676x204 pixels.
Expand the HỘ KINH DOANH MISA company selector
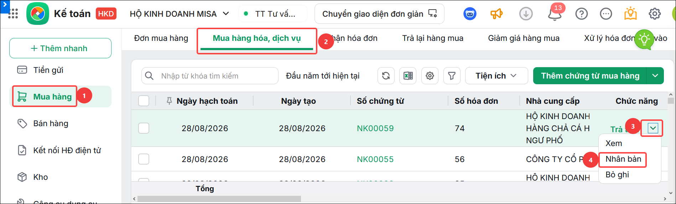(x=180, y=14)
